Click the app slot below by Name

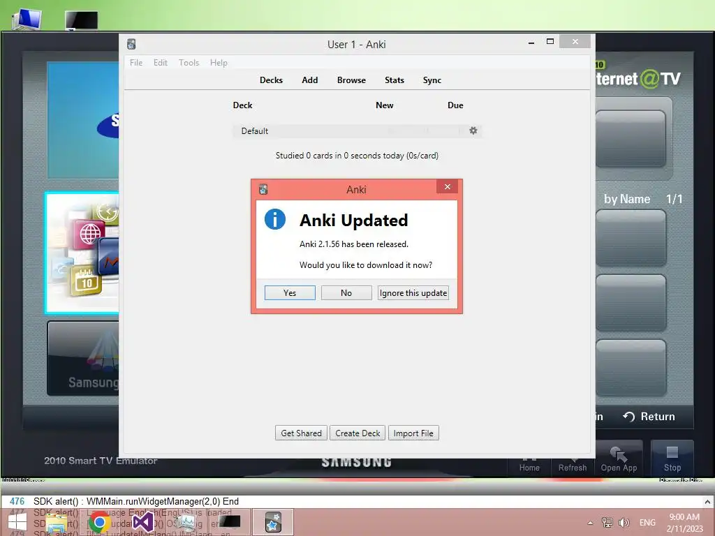[x=631, y=238]
